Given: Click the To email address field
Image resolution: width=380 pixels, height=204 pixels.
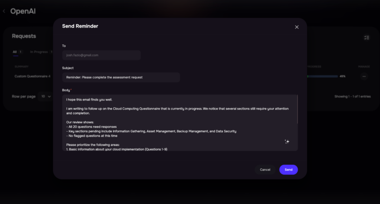Looking at the screenshot, I should coord(101,55).
